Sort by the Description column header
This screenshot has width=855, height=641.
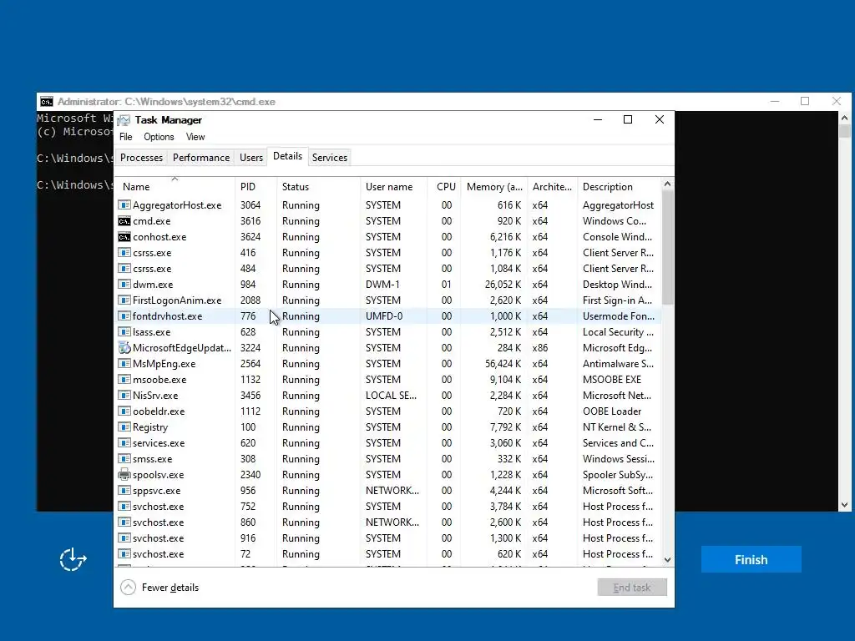click(619, 186)
